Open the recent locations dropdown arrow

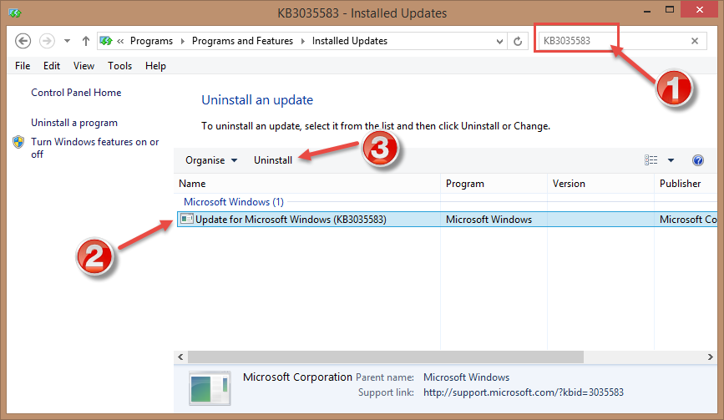point(67,41)
